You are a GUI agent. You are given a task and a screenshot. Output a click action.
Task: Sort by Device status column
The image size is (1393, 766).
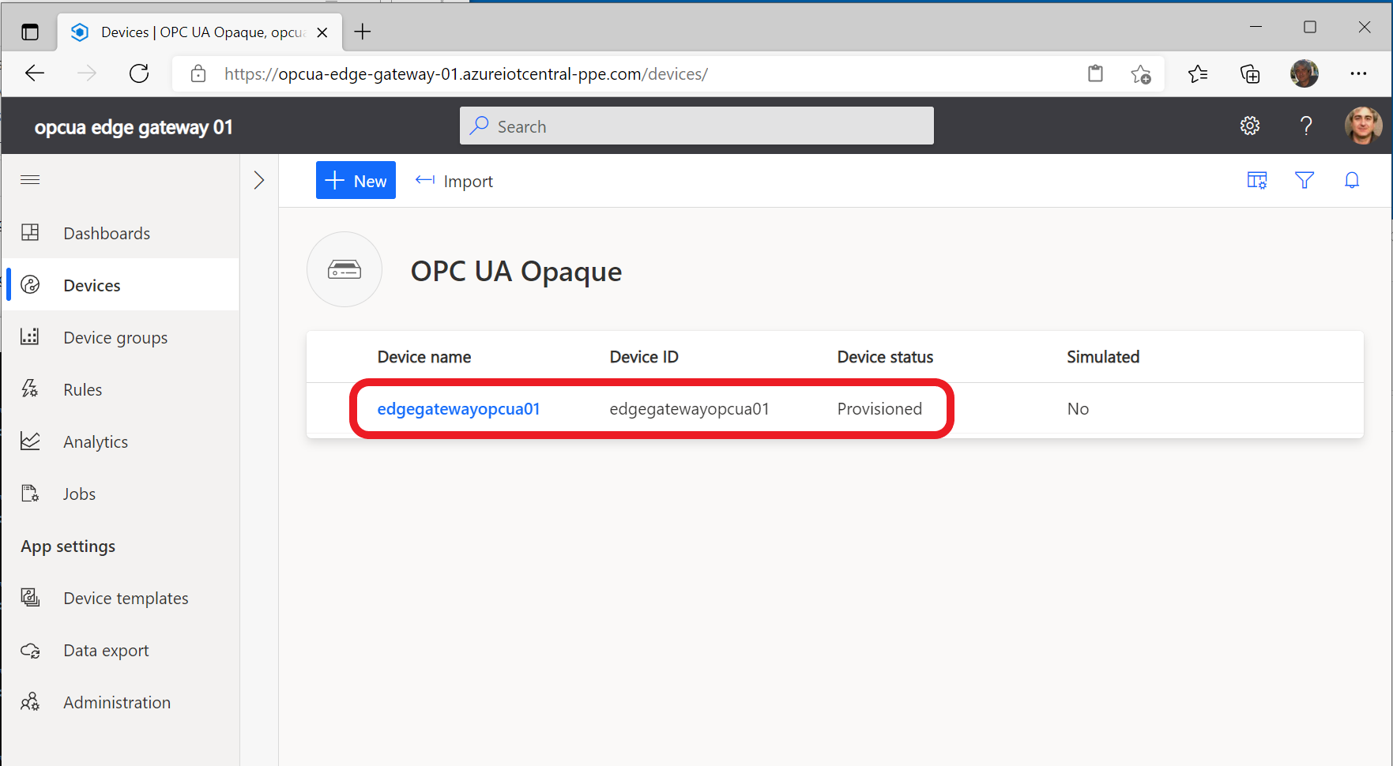coord(885,357)
